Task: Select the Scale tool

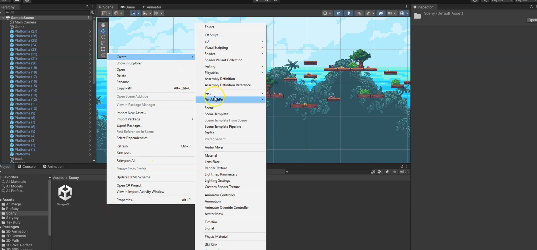Action: click(x=103, y=43)
